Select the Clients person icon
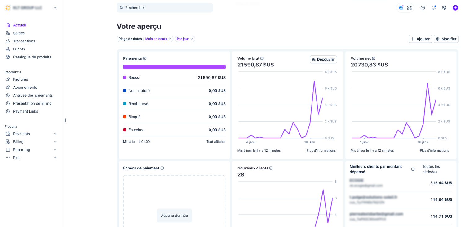The width and height of the screenshot is (465, 227). 8,49
